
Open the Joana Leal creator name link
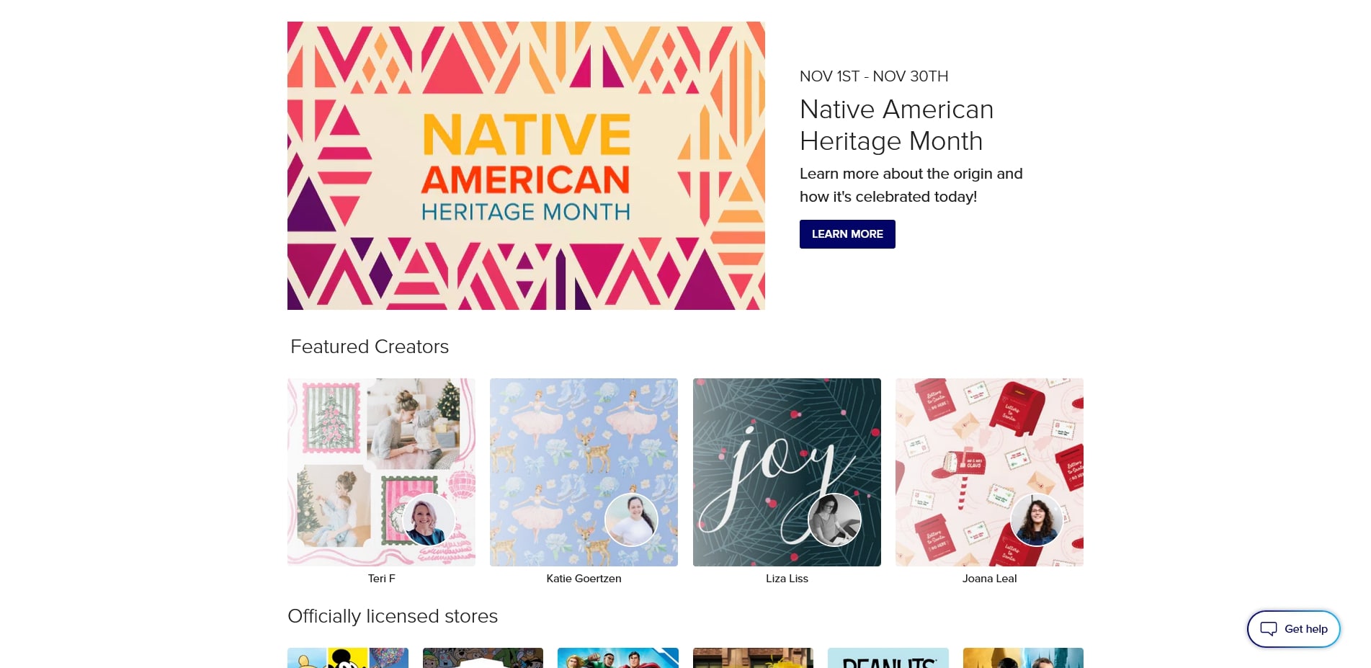tap(989, 579)
